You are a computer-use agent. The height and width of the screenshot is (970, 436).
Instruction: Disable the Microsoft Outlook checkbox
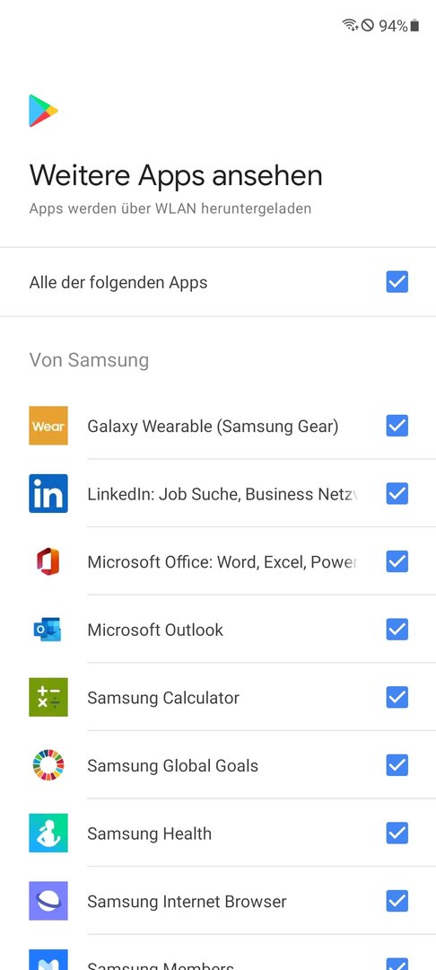click(x=397, y=630)
